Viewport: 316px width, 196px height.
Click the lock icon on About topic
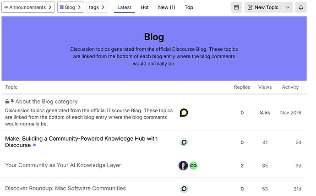coord(7,101)
